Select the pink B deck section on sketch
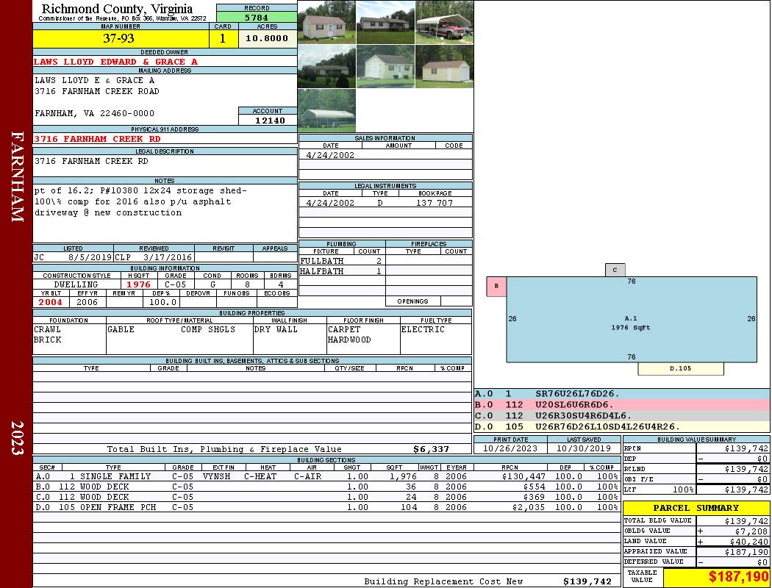Viewport: 772px width, 588px height. tap(496, 286)
